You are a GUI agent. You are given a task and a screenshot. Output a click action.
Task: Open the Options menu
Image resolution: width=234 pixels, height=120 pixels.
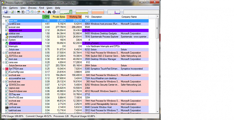pyautogui.click(x=13, y=8)
